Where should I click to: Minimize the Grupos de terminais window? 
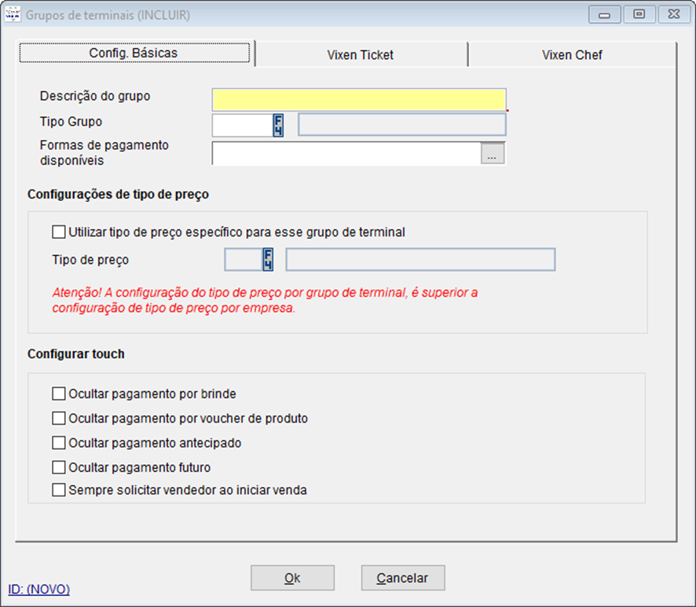605,15
